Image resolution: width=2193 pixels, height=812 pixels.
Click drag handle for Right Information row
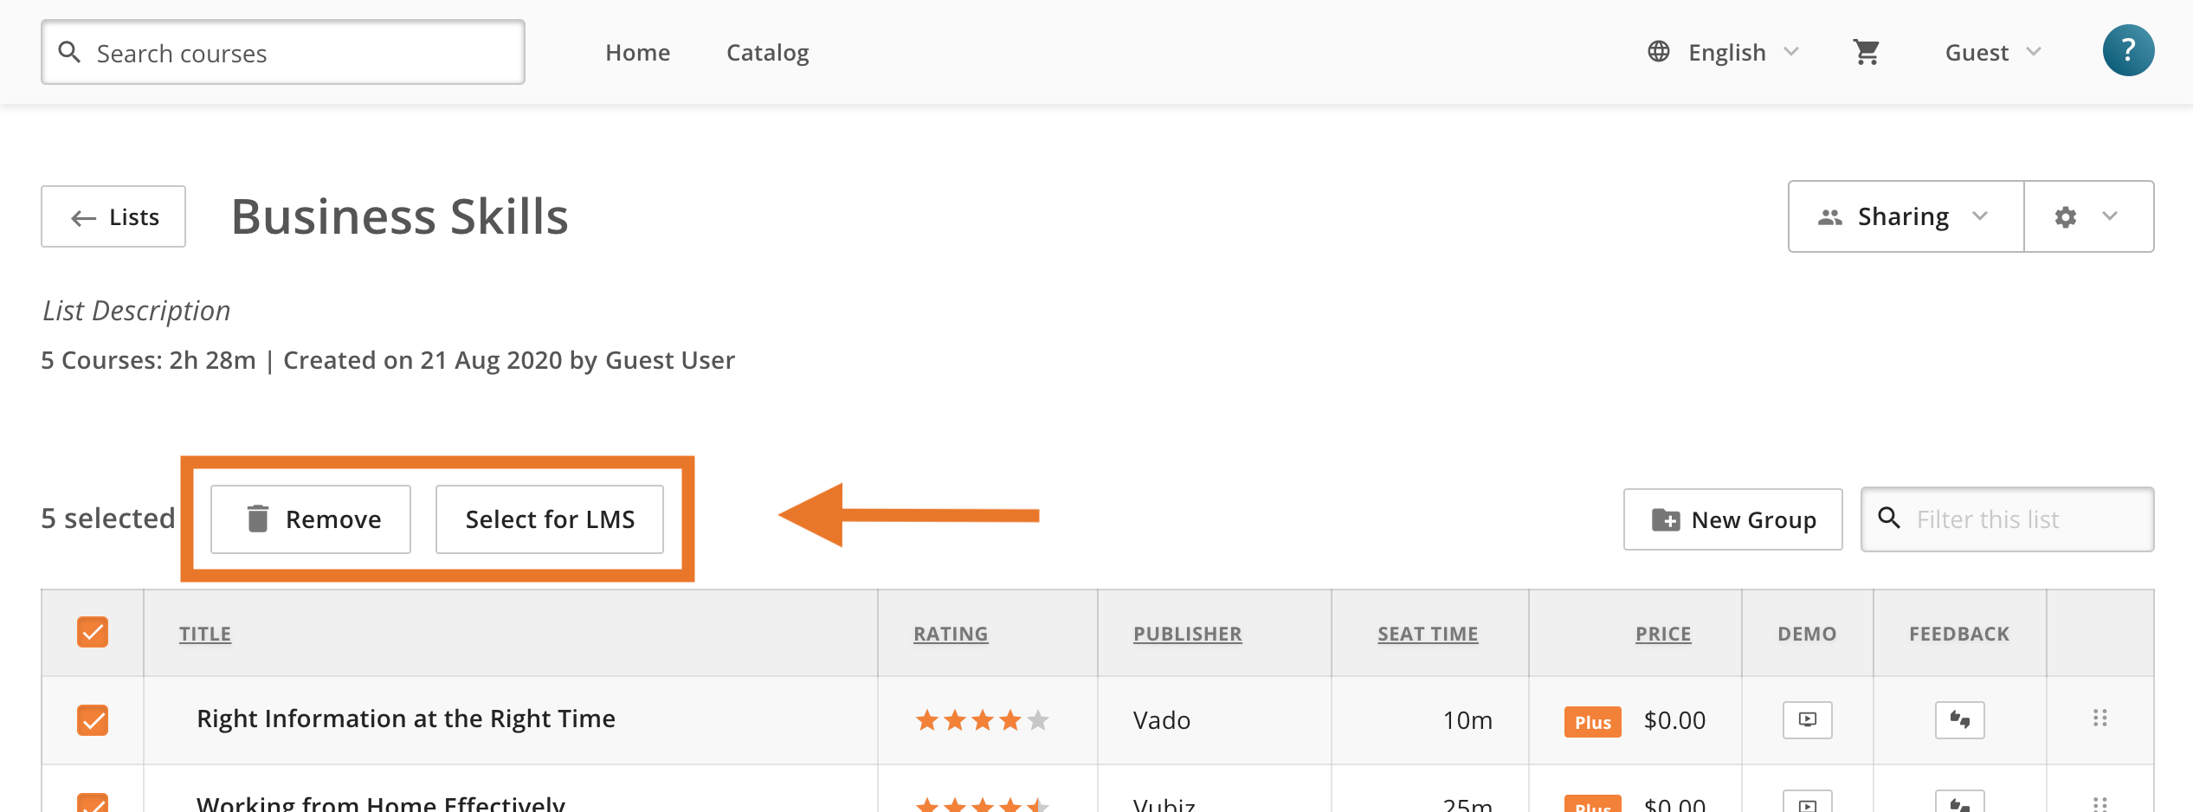pyautogui.click(x=2099, y=718)
